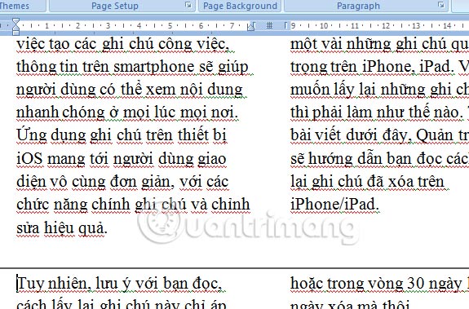Image resolution: width=469 pixels, height=309 pixels.
Task: Click line starting "hoặc trong vòng 30 ngày"
Action: [379, 285]
